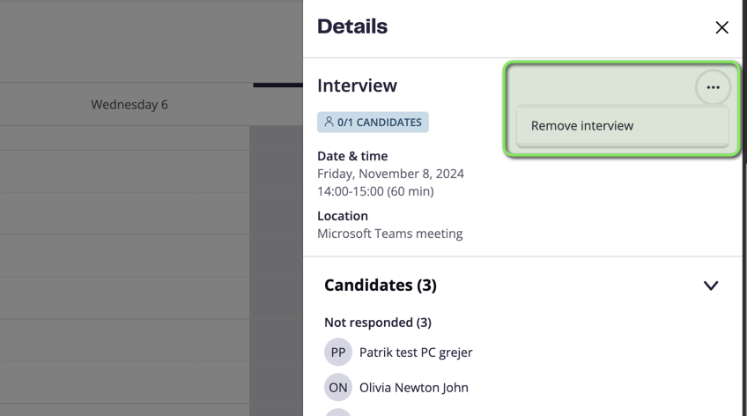Screen dimensions: 747x416
Task: Click the Wednesday 6 column header
Action: click(129, 105)
